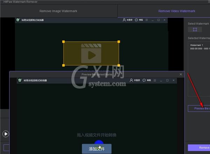Click the user login icon in upper video frame
The height and width of the screenshot is (154, 210).
pyautogui.click(x=124, y=20)
